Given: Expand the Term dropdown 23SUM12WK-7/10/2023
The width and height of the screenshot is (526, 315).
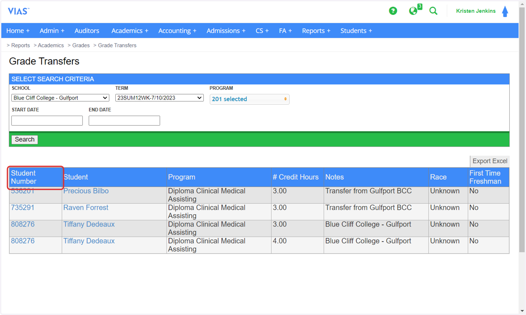Looking at the screenshot, I should 160,98.
